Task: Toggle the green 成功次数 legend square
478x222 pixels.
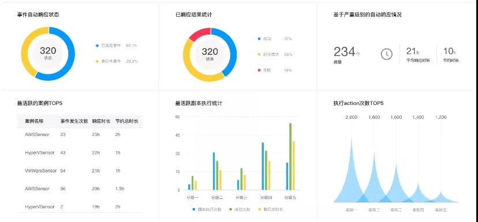Action: click(x=231, y=209)
